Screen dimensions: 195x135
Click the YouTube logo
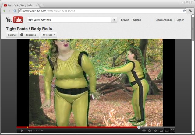(x=15, y=20)
